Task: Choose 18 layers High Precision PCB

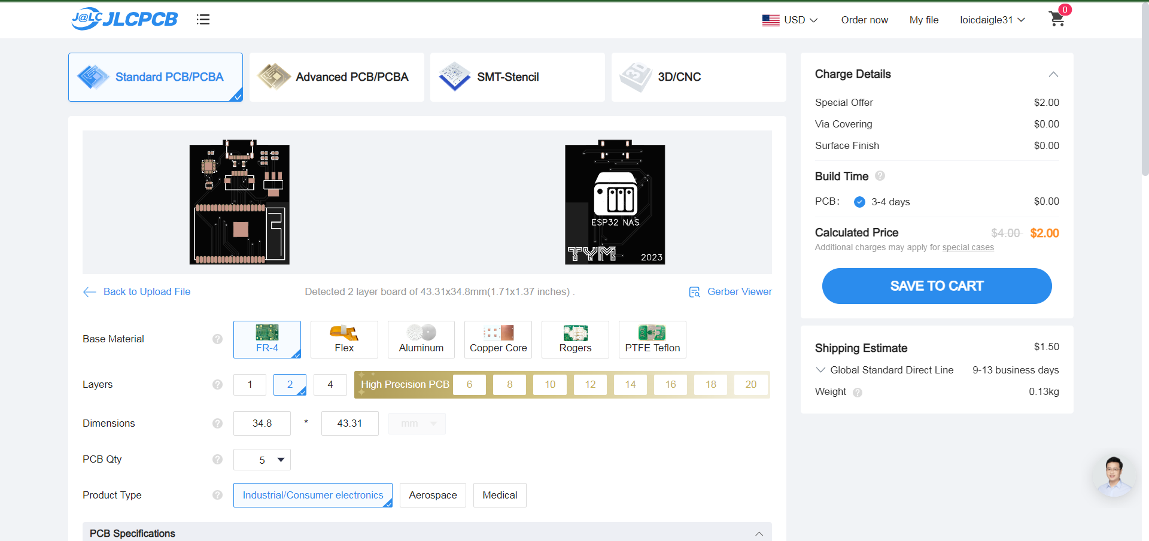Action: pyautogui.click(x=711, y=384)
